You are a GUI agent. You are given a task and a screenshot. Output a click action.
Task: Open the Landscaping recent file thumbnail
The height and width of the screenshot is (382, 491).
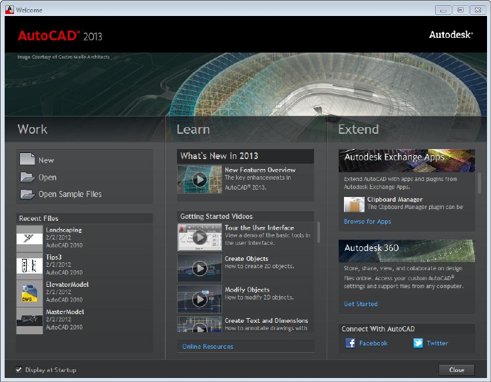(x=29, y=239)
